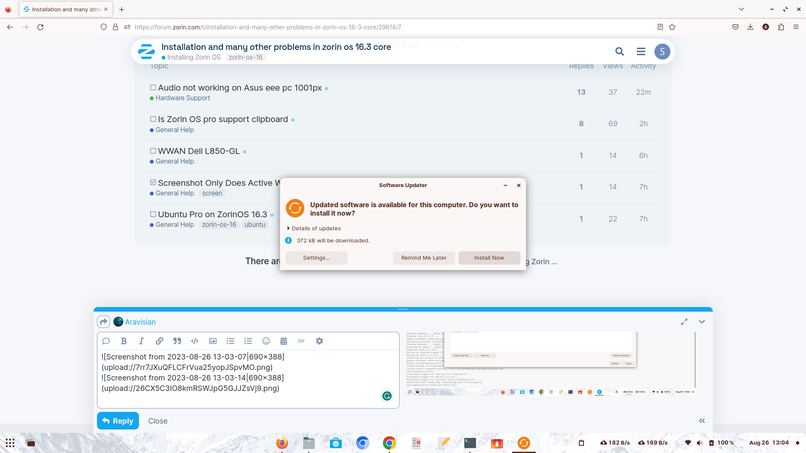
Task: Expand Details of updates
Action: click(314, 228)
